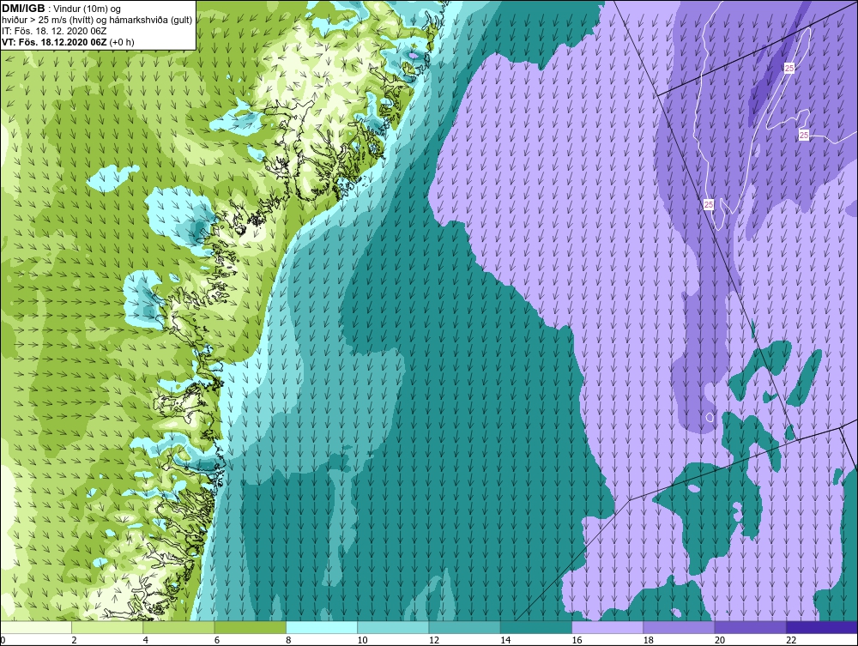Click the "18" legend scale label
The image size is (858, 646).
648,641
